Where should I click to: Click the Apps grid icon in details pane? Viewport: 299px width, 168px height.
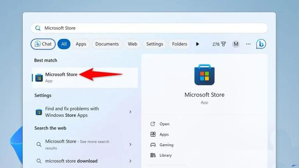[x=153, y=134]
